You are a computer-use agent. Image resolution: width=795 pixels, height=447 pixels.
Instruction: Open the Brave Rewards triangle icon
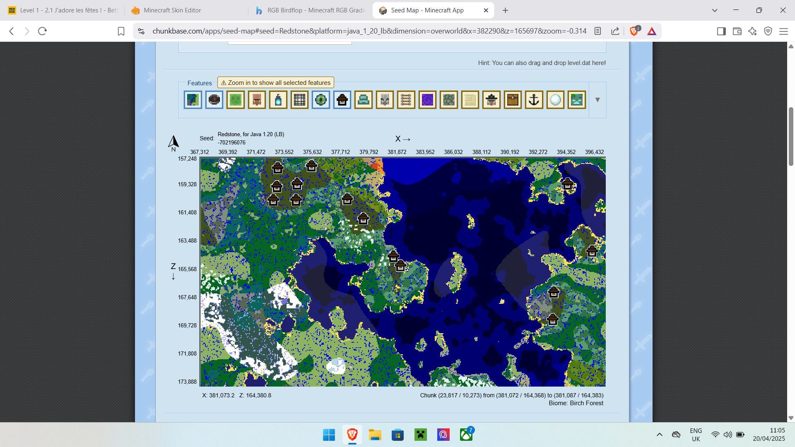[x=652, y=31]
